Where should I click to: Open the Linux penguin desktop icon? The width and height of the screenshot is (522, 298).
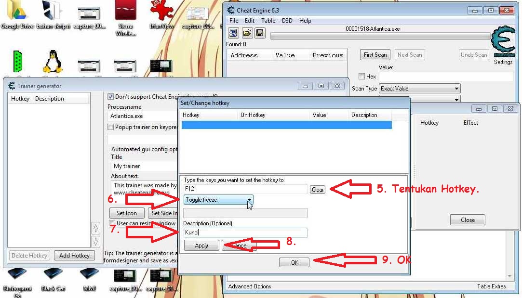53,62
